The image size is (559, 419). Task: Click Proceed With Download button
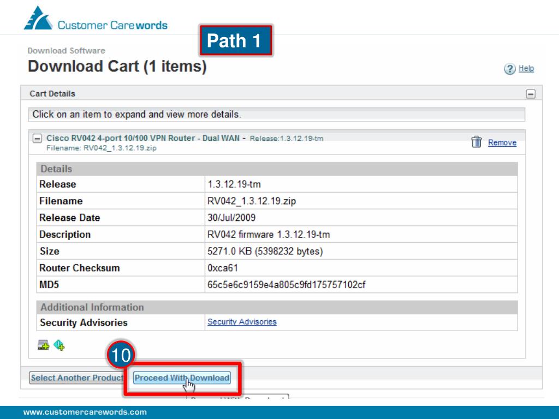pos(182,378)
